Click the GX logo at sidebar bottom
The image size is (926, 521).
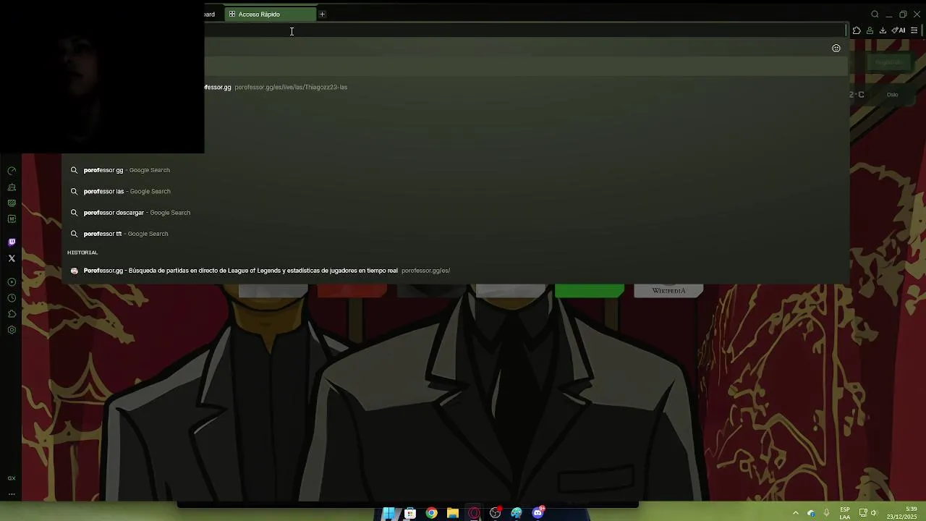(12, 478)
